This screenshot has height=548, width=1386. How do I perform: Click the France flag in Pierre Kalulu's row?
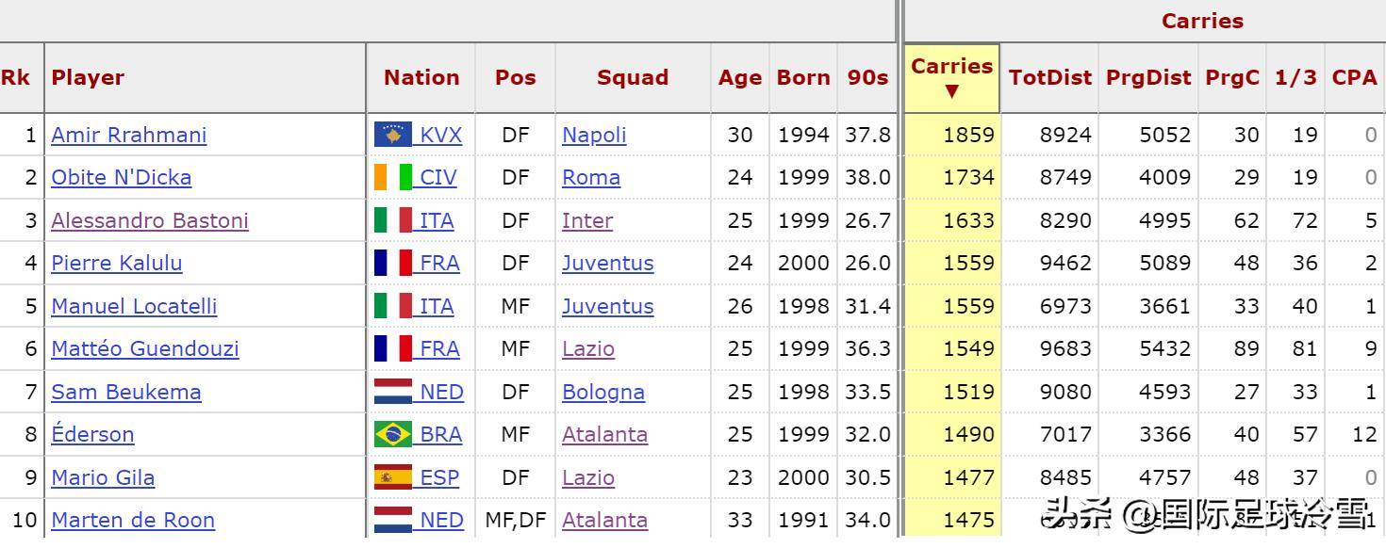tap(393, 263)
